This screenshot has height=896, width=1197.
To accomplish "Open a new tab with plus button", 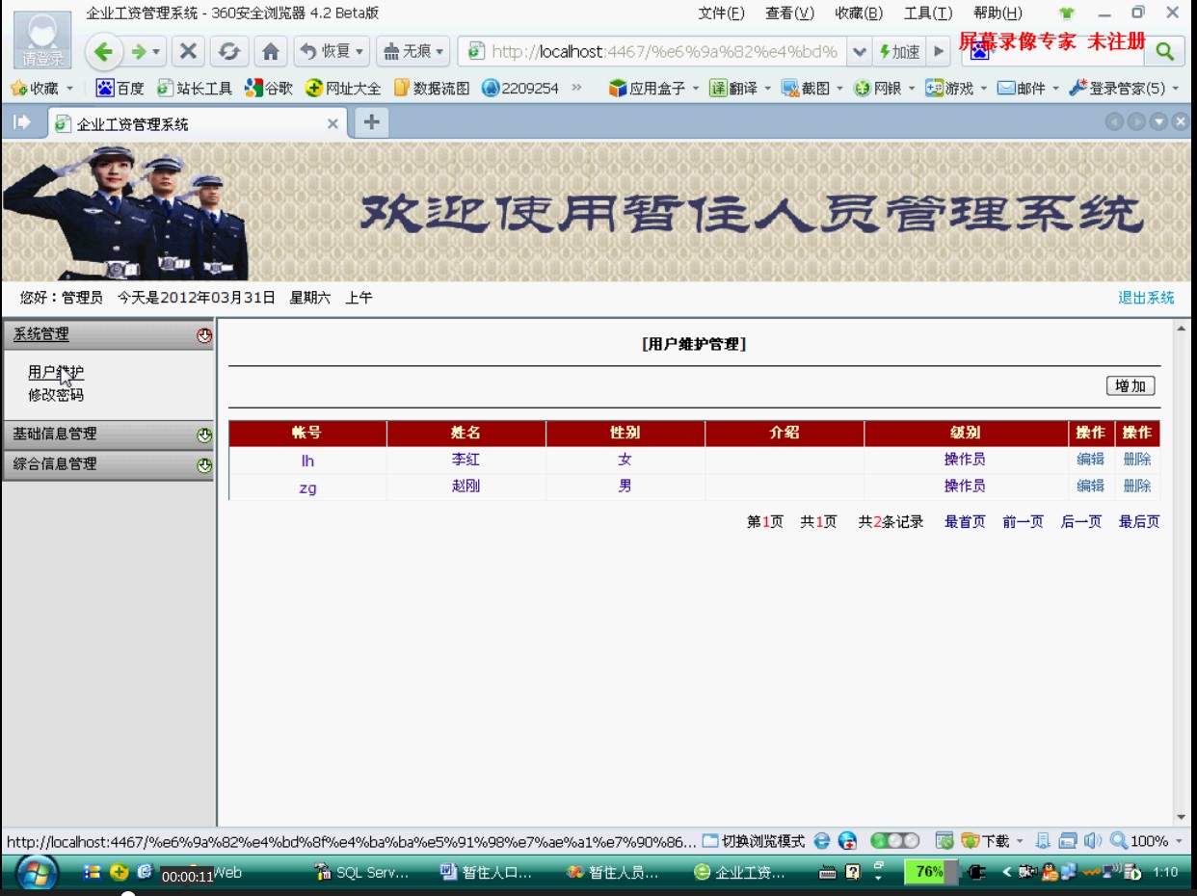I will (x=371, y=122).
